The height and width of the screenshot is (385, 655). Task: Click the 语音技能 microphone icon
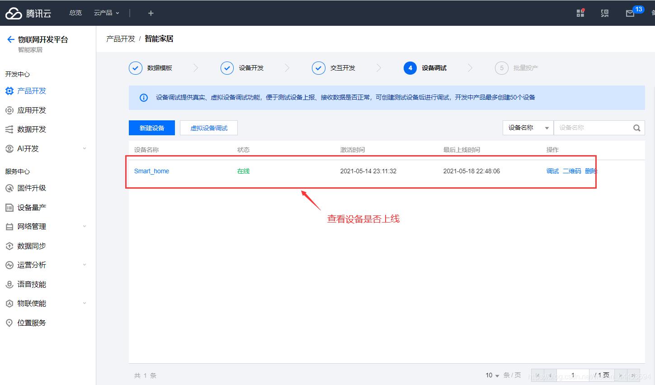pos(9,285)
